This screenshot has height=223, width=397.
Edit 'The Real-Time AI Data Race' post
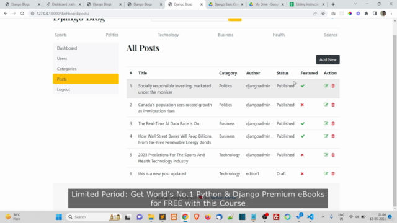tap(326, 123)
